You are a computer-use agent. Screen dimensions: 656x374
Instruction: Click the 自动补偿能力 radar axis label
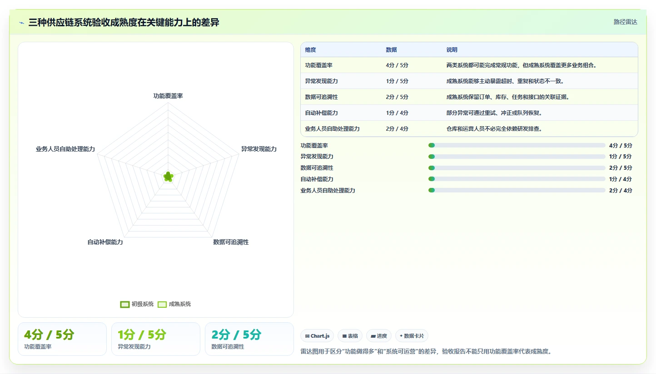click(x=105, y=242)
